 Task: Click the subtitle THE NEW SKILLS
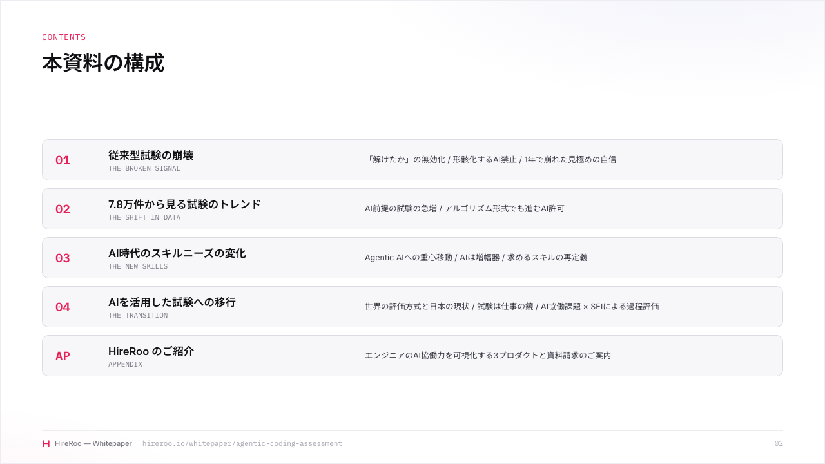tap(138, 267)
